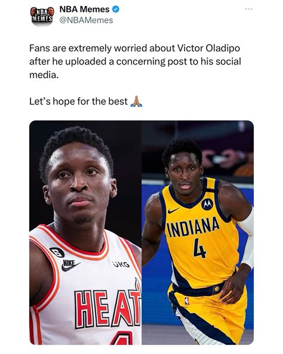Open the right photo with Indiana jersey
This screenshot has height=354, width=283.
[x=198, y=233]
